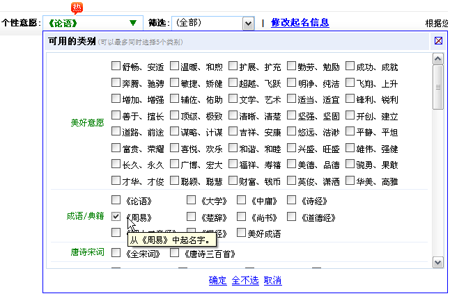This screenshot has width=450, height=296.
Task: Check the 舒畅、安适 checkbox
Action: 116,67
